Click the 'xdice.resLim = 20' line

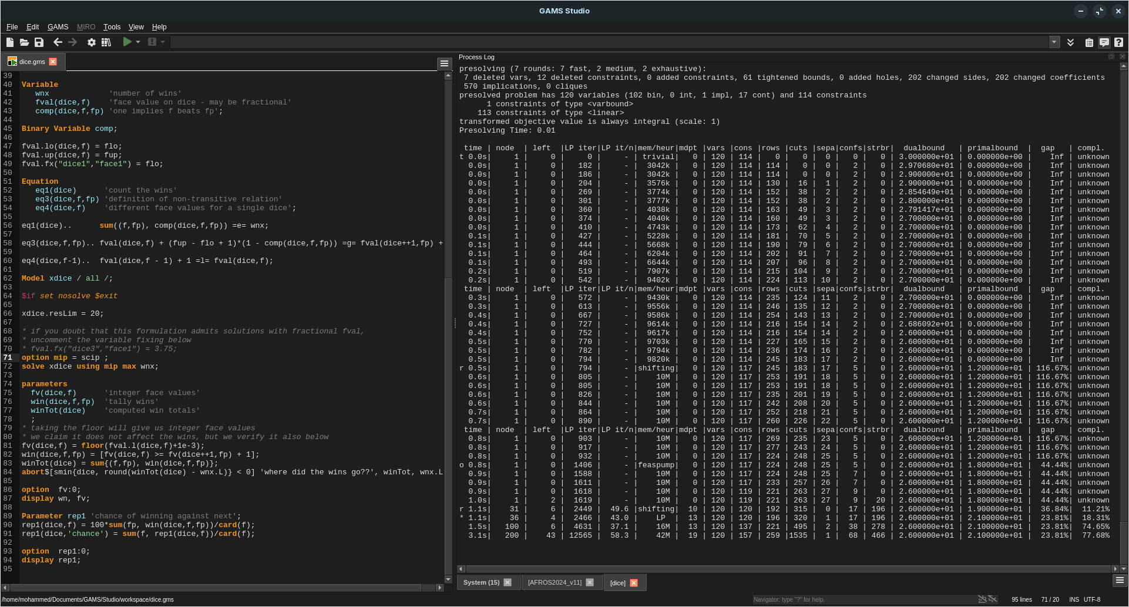coord(62,313)
